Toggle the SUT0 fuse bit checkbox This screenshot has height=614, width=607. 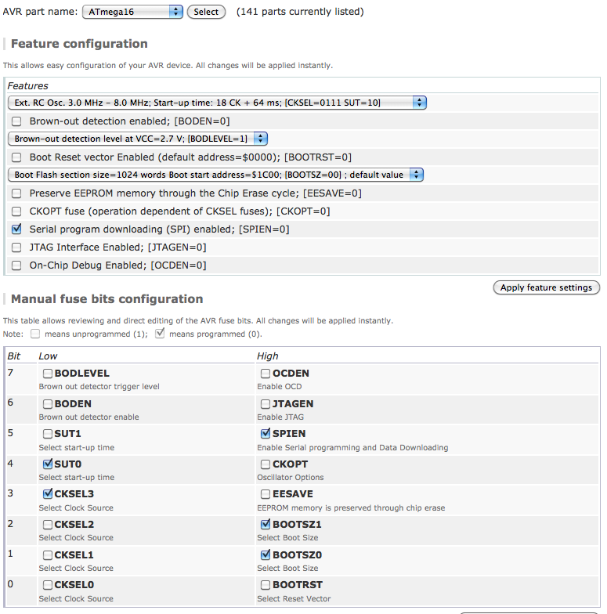[x=48, y=464]
